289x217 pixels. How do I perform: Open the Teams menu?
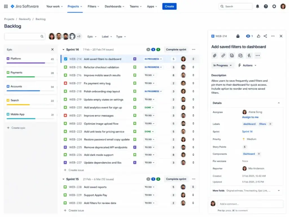coord(136,6)
